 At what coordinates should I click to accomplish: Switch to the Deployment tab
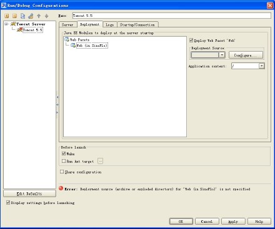90,24
